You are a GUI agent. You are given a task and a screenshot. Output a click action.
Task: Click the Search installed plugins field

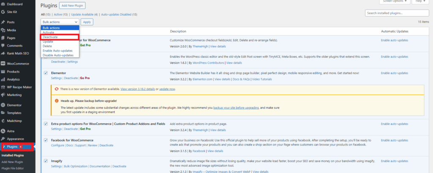coord(397,14)
